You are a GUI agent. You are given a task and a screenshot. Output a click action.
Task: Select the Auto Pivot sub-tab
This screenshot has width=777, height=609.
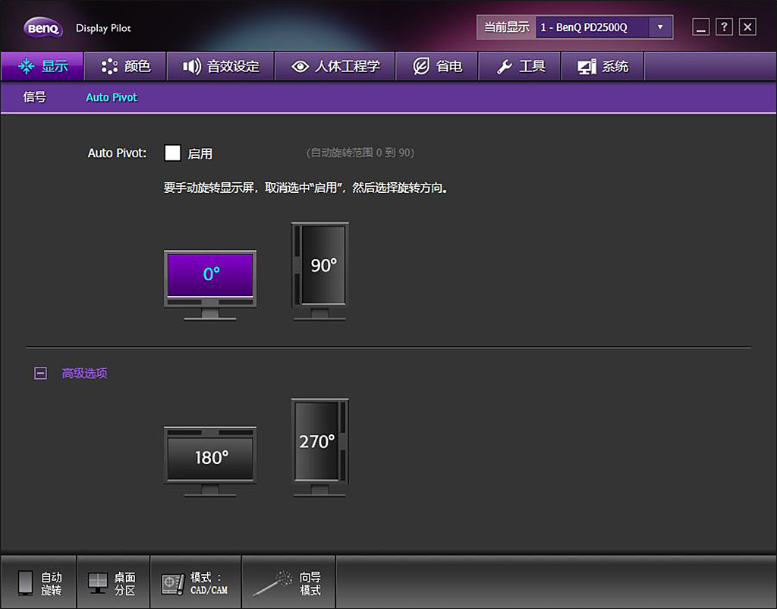click(112, 97)
